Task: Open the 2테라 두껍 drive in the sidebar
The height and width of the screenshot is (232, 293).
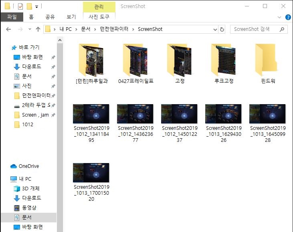Action: (32, 105)
